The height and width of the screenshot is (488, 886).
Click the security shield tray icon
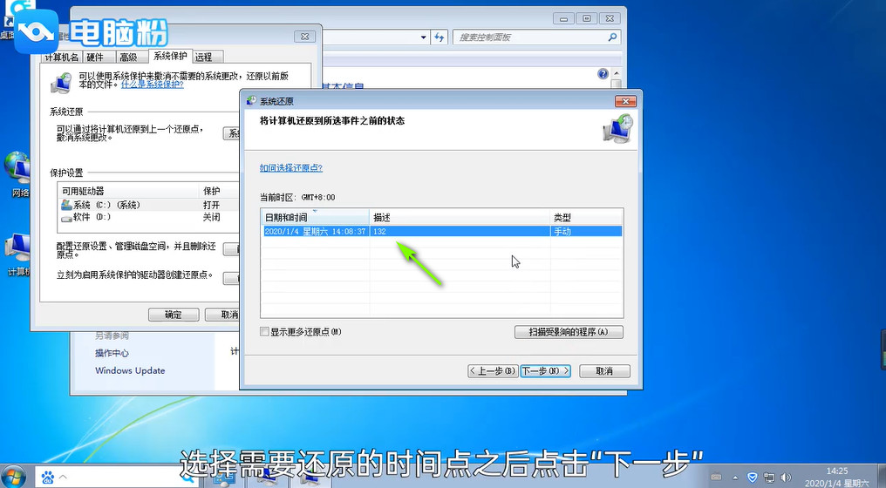752,478
